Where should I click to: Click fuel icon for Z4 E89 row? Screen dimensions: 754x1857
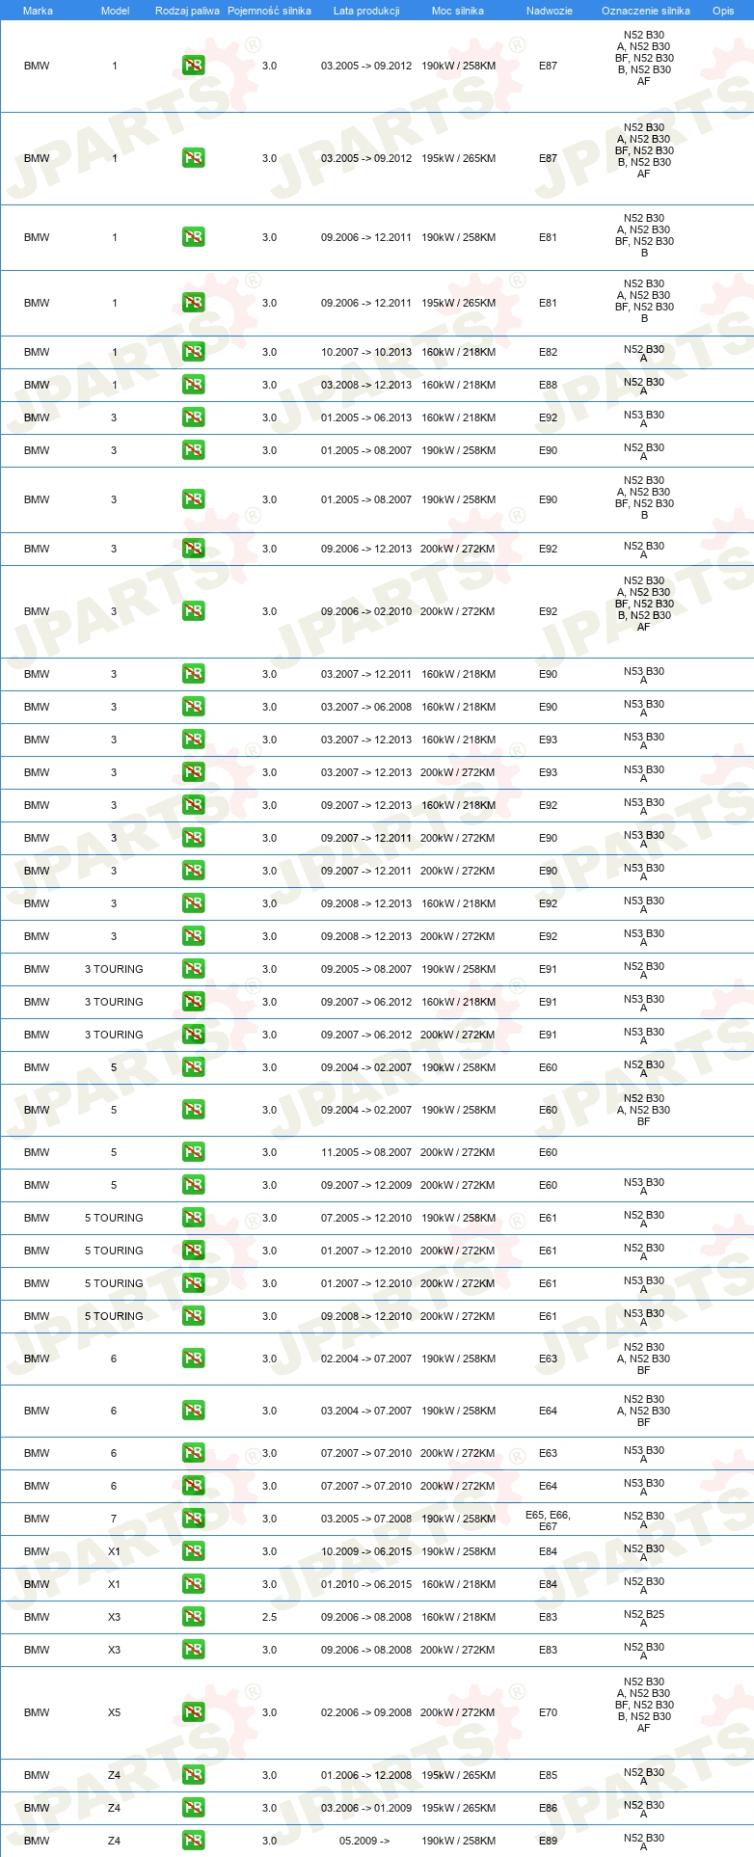[x=193, y=1841]
